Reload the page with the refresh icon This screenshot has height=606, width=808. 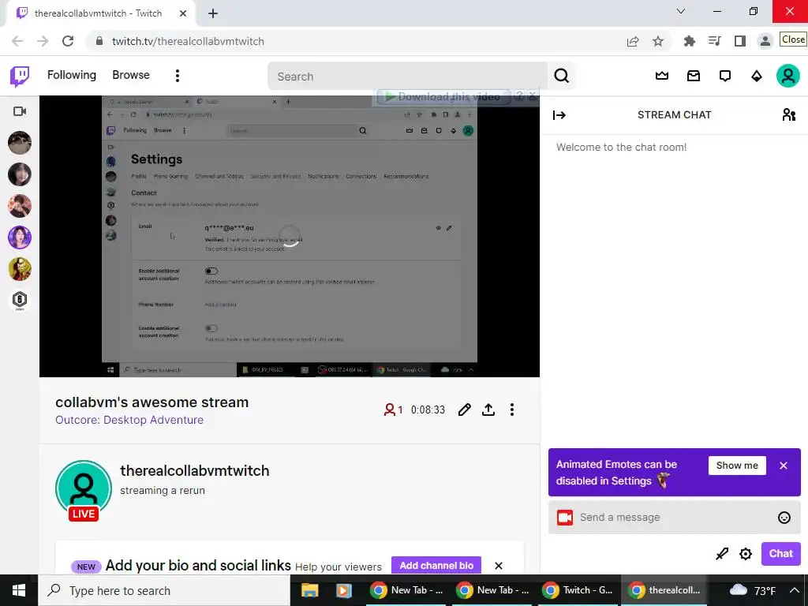(x=68, y=41)
